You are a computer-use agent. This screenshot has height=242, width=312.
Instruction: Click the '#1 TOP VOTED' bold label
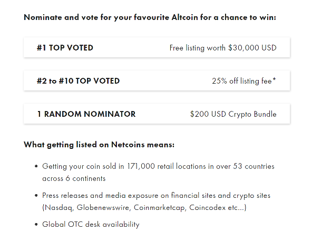[x=65, y=48]
